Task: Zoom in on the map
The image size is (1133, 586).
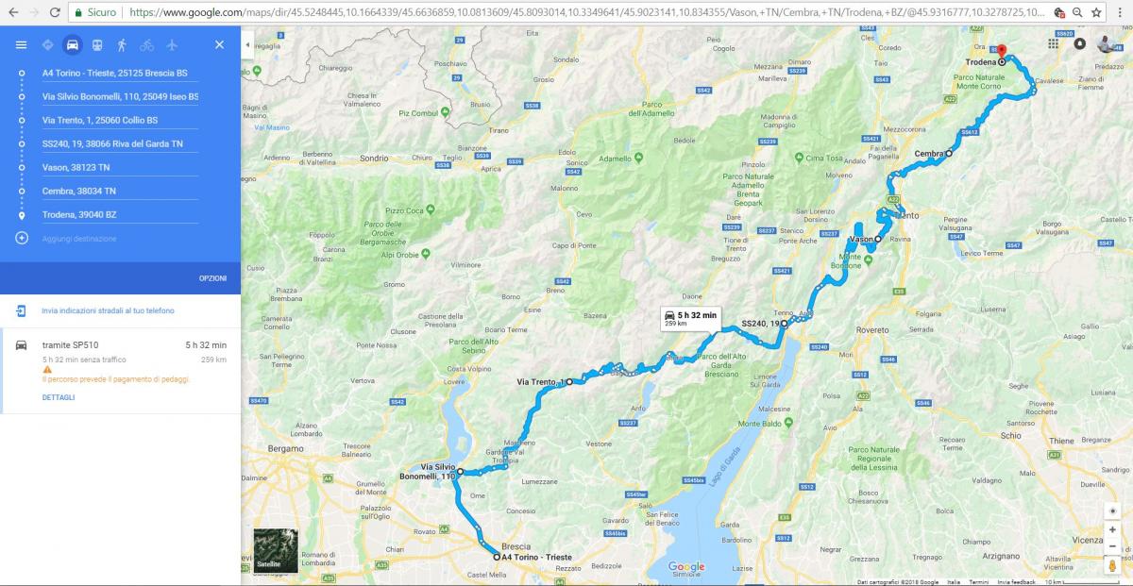Action: coord(1112,529)
